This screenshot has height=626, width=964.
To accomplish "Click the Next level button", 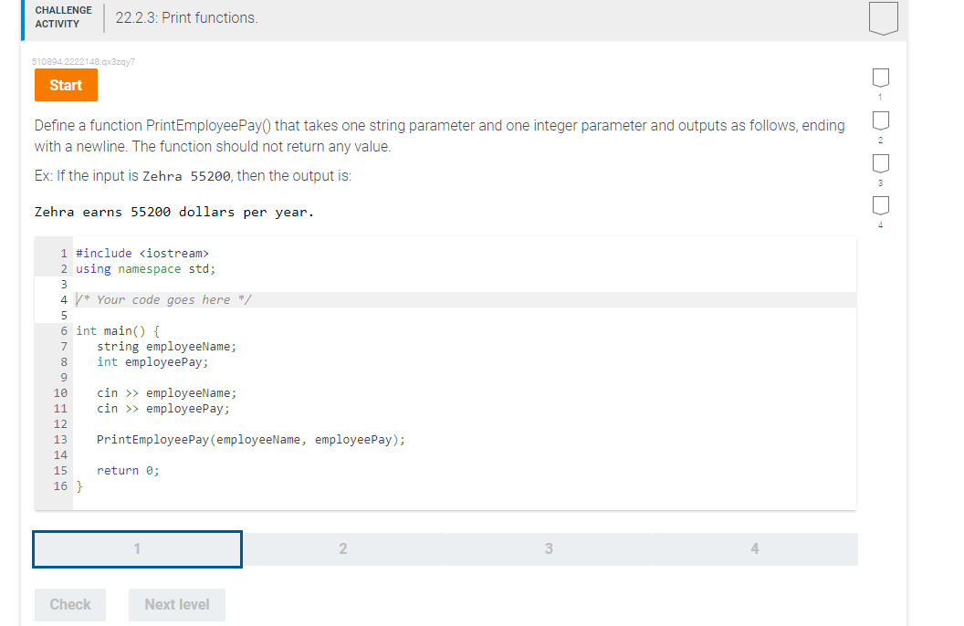I will [x=176, y=604].
